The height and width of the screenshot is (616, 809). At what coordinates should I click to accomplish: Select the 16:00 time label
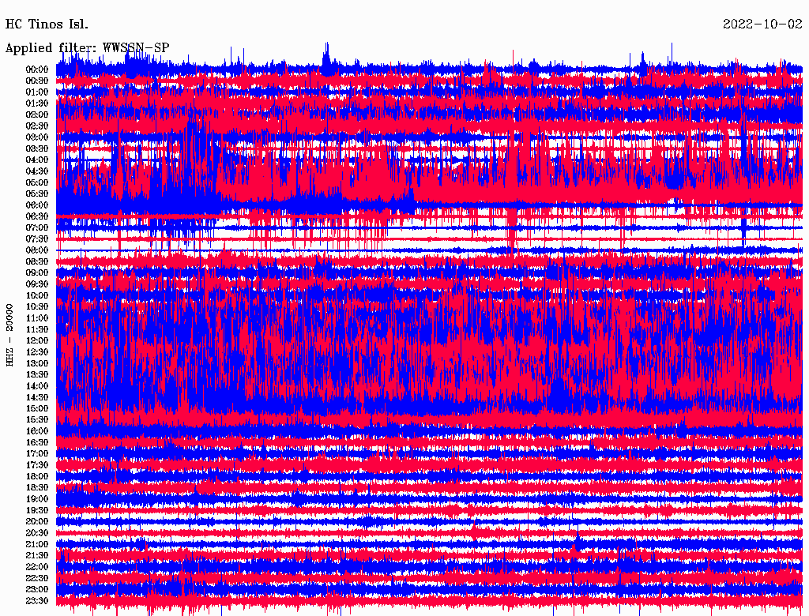click(x=37, y=431)
